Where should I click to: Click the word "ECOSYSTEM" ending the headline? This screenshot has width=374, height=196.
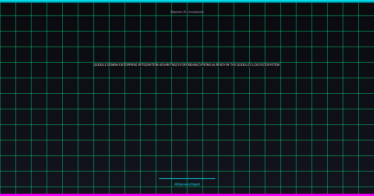(x=271, y=65)
